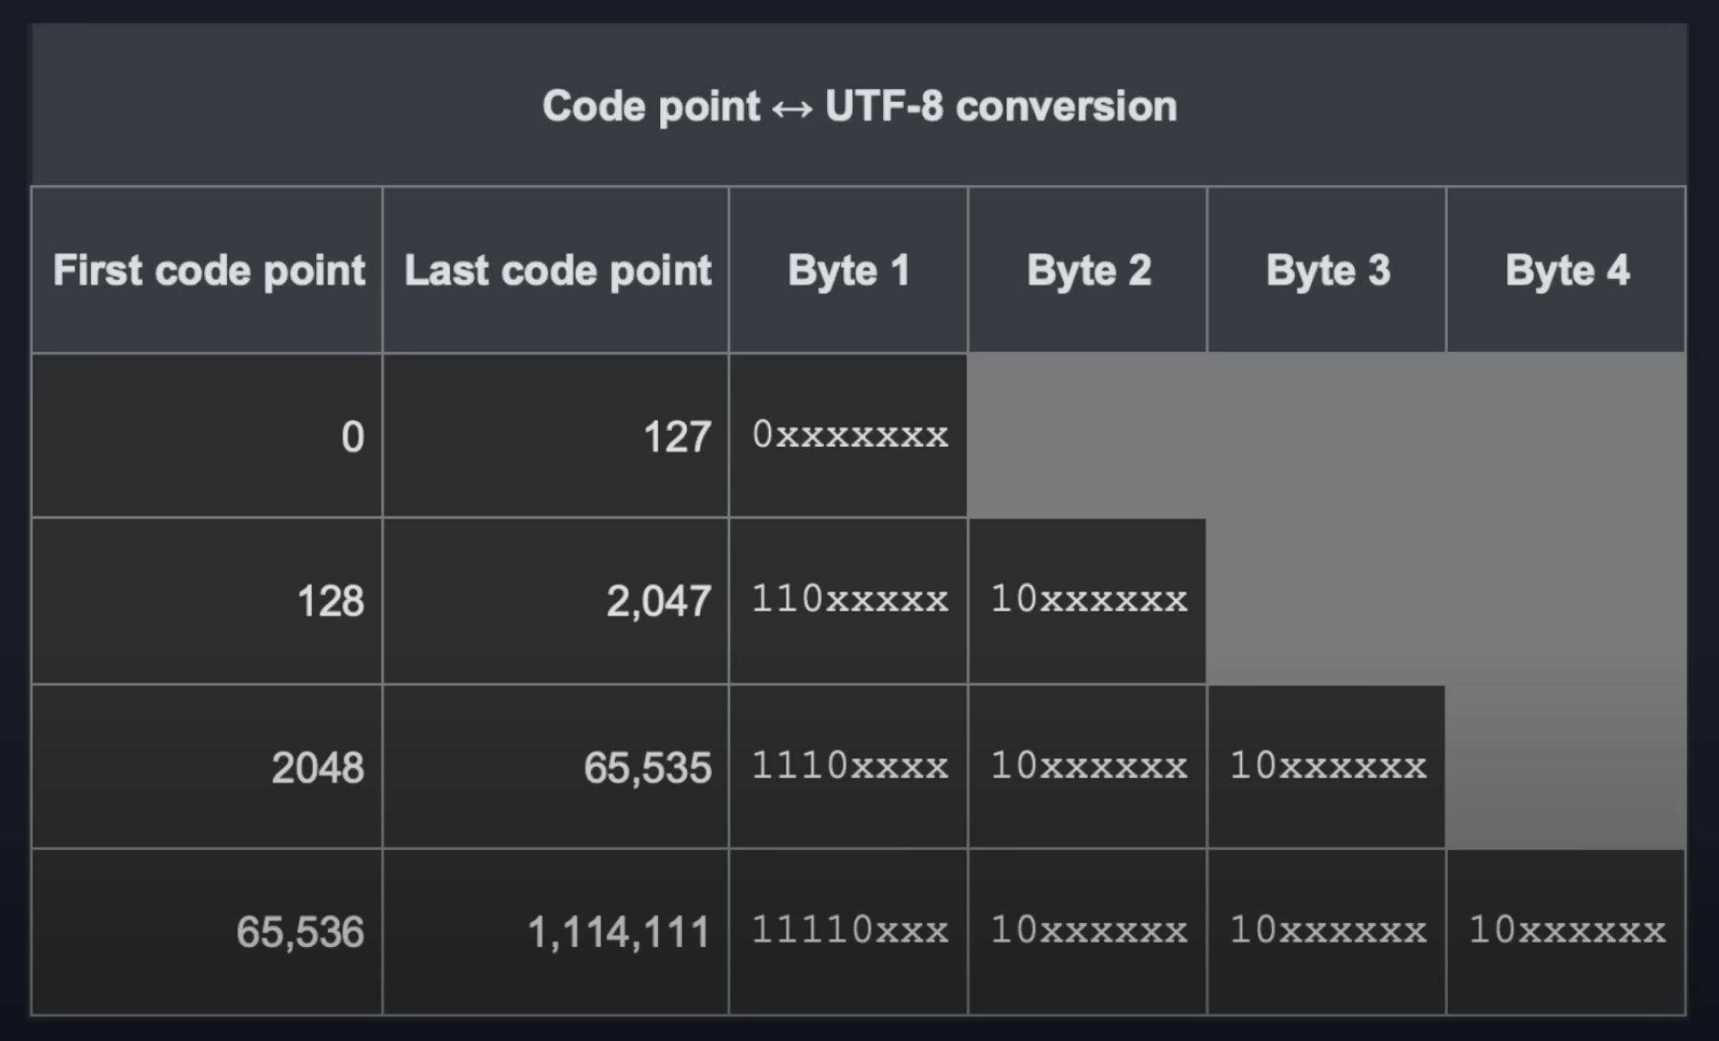Select the cell showing 128
The height and width of the screenshot is (1041, 1719).
[207, 601]
